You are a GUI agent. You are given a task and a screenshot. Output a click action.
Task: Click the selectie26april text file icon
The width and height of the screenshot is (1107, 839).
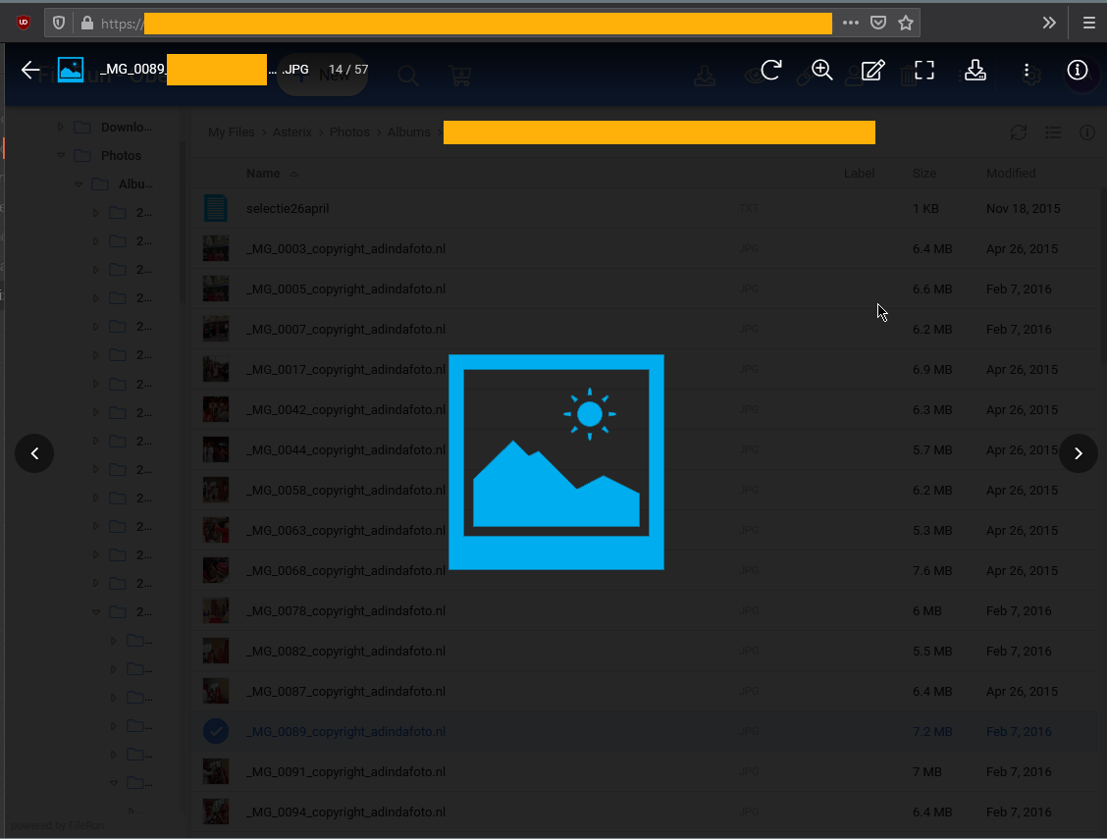click(215, 208)
